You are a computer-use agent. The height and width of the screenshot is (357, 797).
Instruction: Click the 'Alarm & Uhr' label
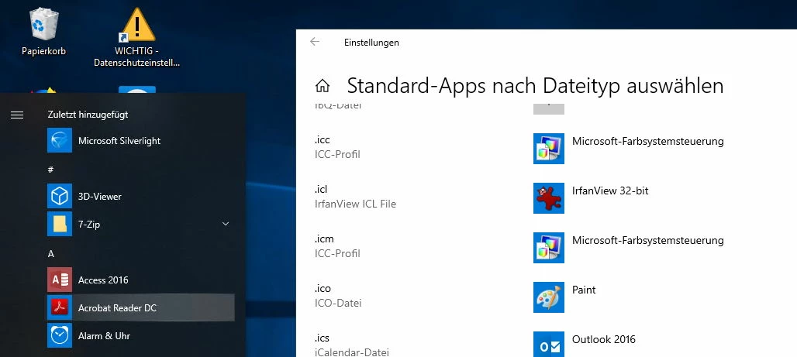104,335
